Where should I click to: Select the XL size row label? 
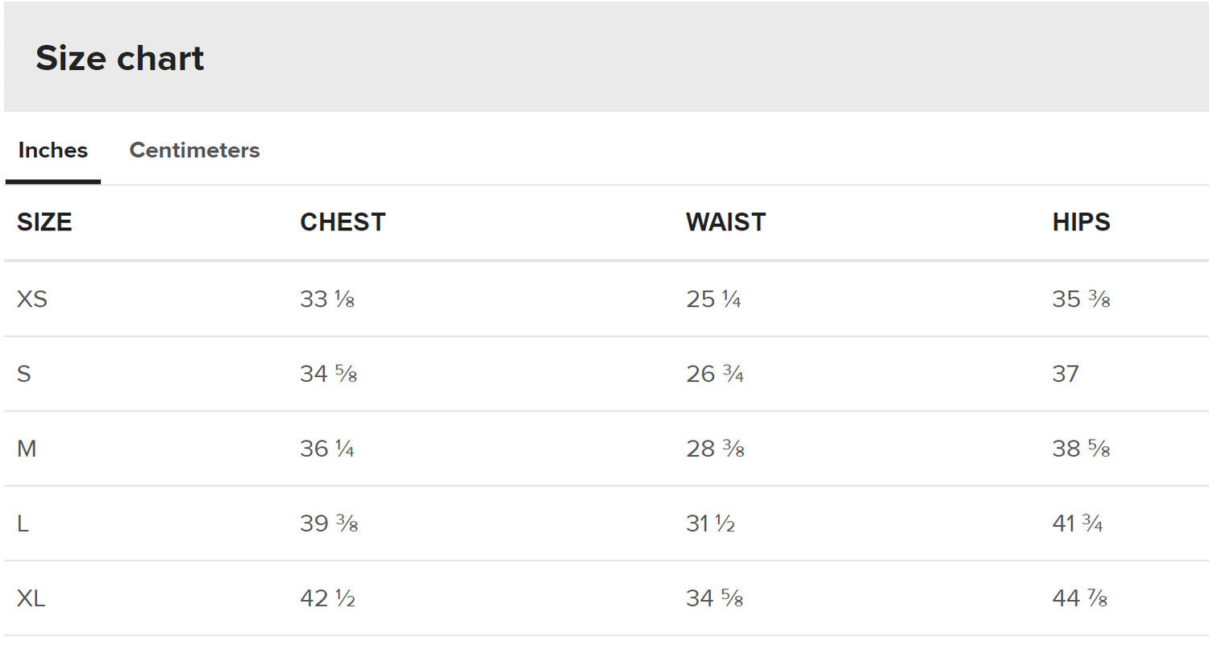[31, 598]
